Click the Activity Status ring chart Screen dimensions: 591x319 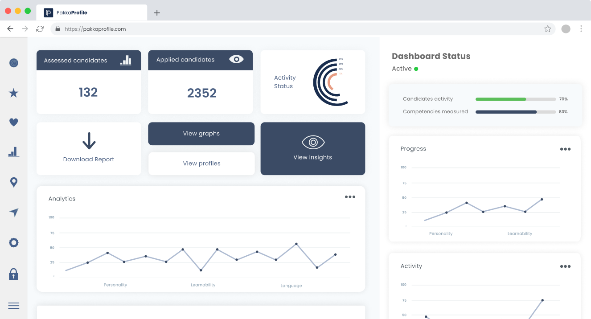coord(331,82)
